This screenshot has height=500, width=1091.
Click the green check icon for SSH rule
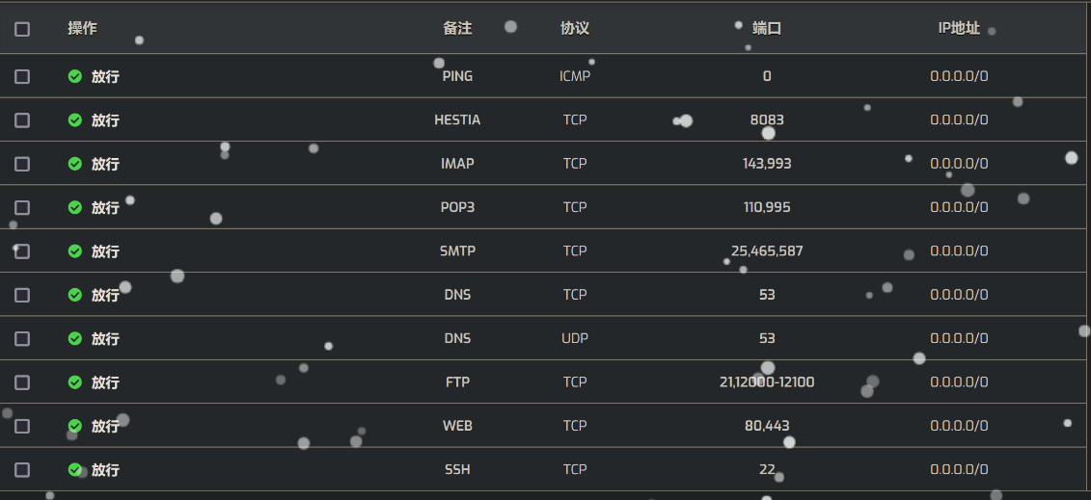click(x=75, y=470)
